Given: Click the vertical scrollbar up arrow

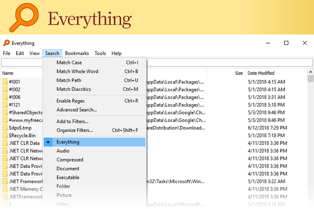Looking at the screenshot, I should pos(311,72).
